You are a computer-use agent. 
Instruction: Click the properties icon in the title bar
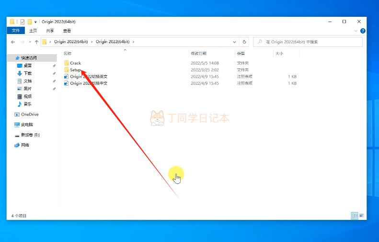pos(23,22)
